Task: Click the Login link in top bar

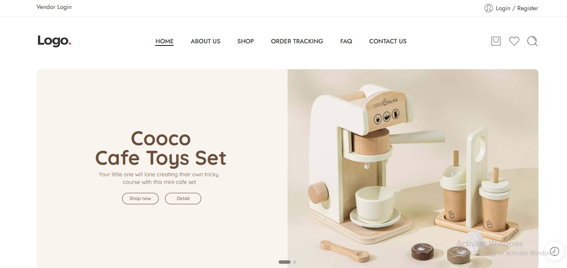Action: coord(503,8)
